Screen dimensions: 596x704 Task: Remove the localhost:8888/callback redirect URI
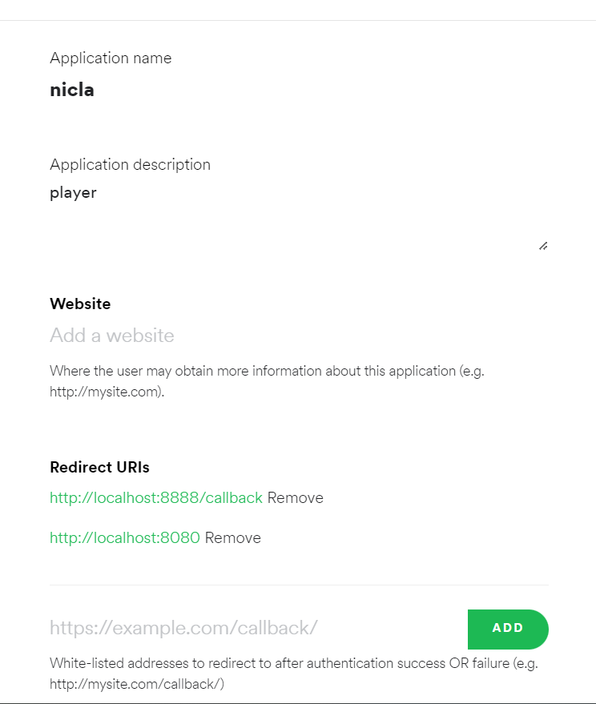coord(296,497)
